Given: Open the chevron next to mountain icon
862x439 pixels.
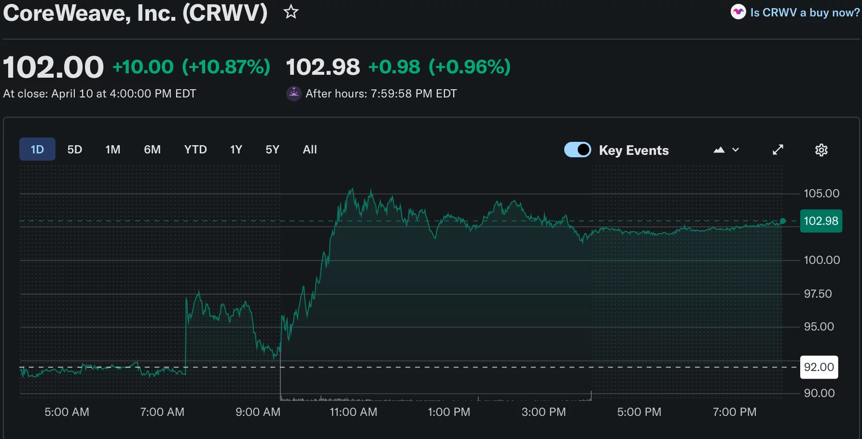Looking at the screenshot, I should [x=735, y=150].
